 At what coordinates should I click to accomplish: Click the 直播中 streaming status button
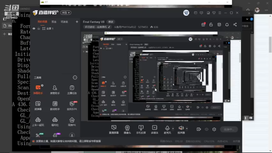point(229,129)
